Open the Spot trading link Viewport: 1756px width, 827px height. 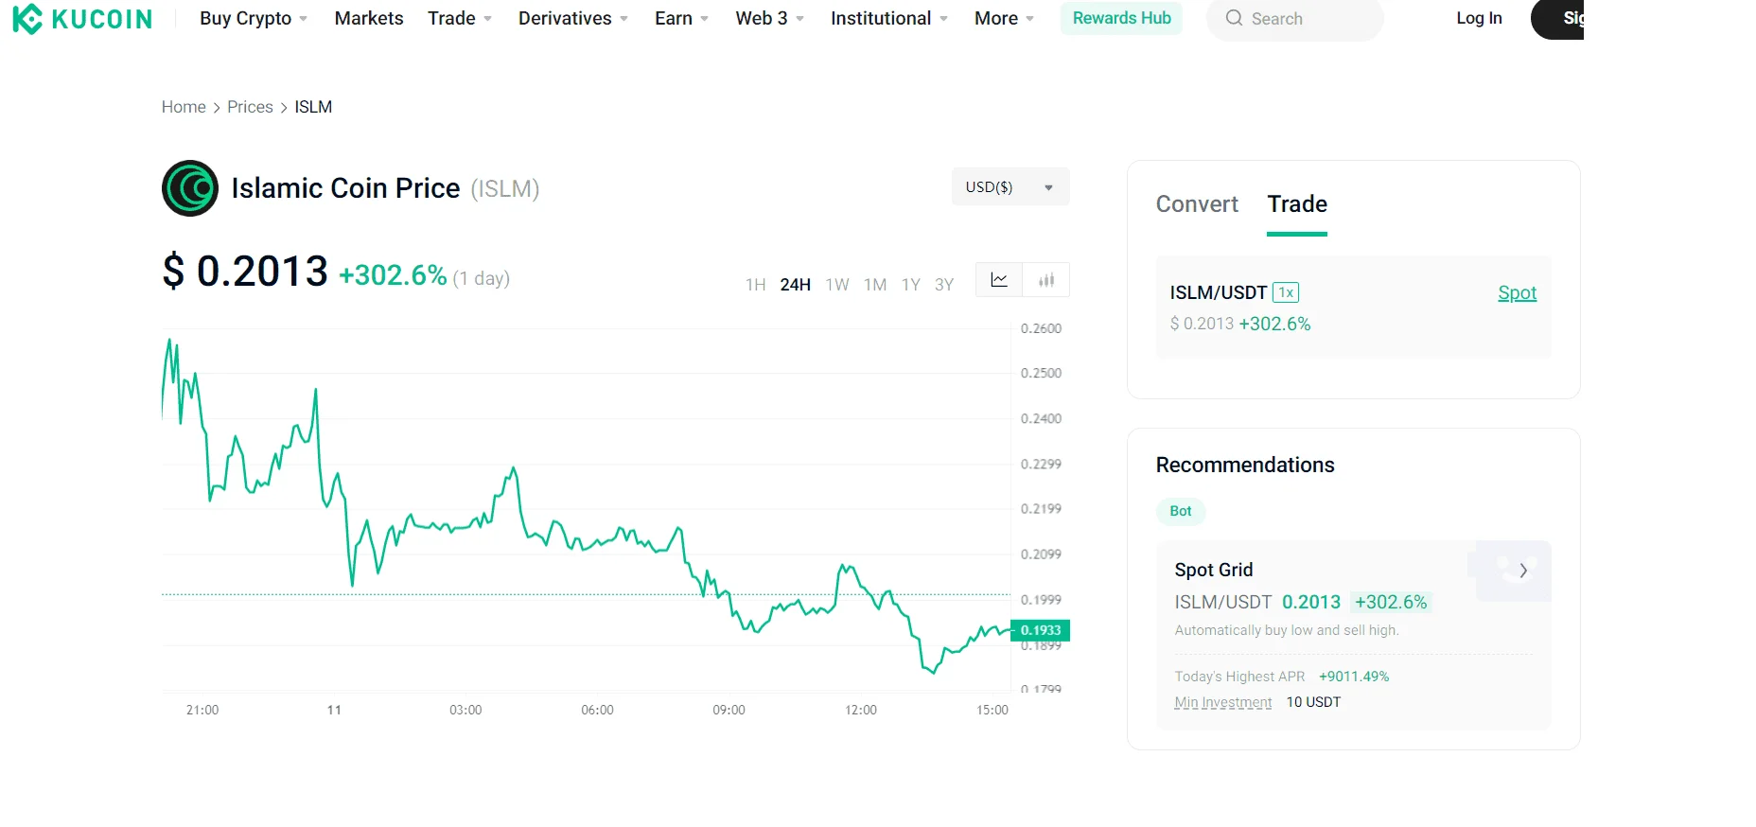[1517, 293]
